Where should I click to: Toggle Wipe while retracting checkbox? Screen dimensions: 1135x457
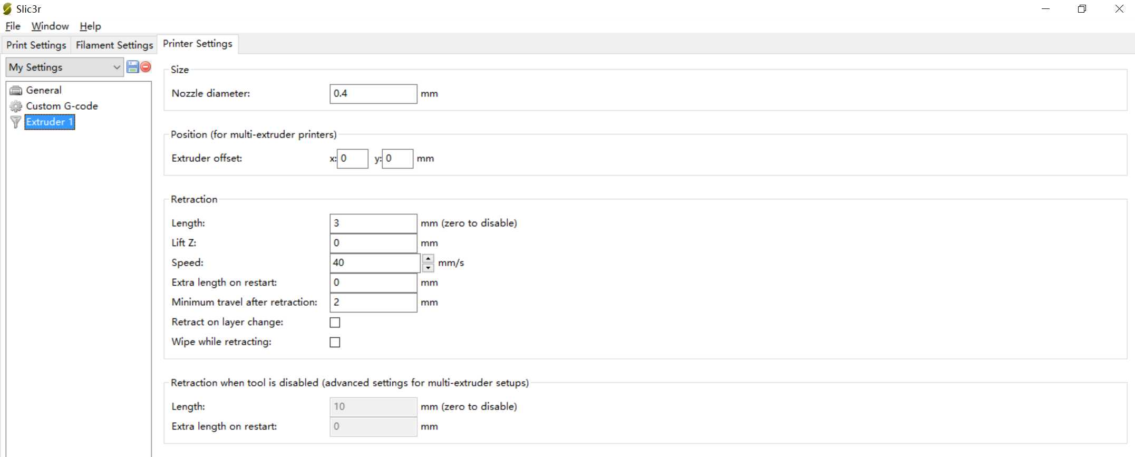(x=335, y=342)
